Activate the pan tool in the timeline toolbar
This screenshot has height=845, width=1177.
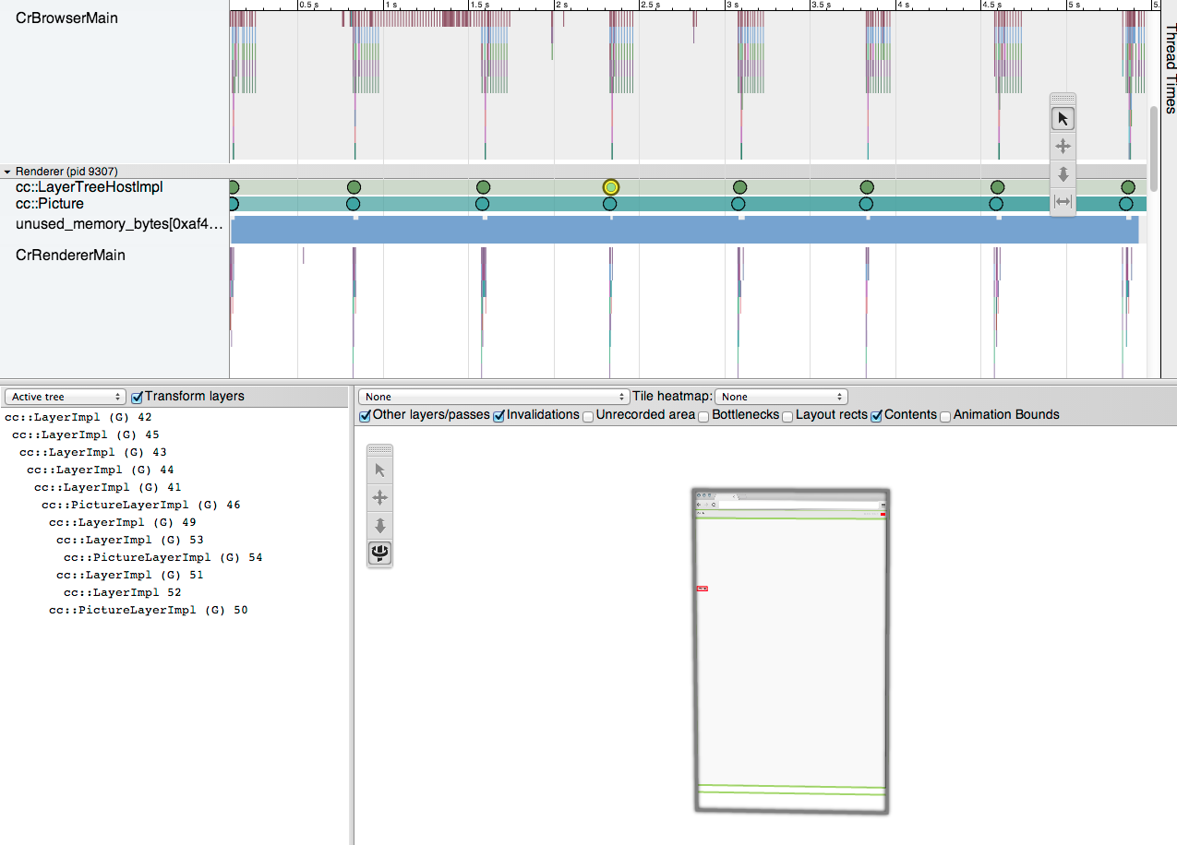coord(1063,147)
